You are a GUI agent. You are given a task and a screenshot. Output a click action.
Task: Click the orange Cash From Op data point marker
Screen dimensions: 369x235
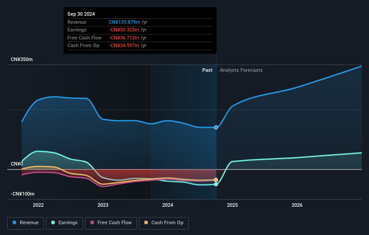[x=216, y=180]
